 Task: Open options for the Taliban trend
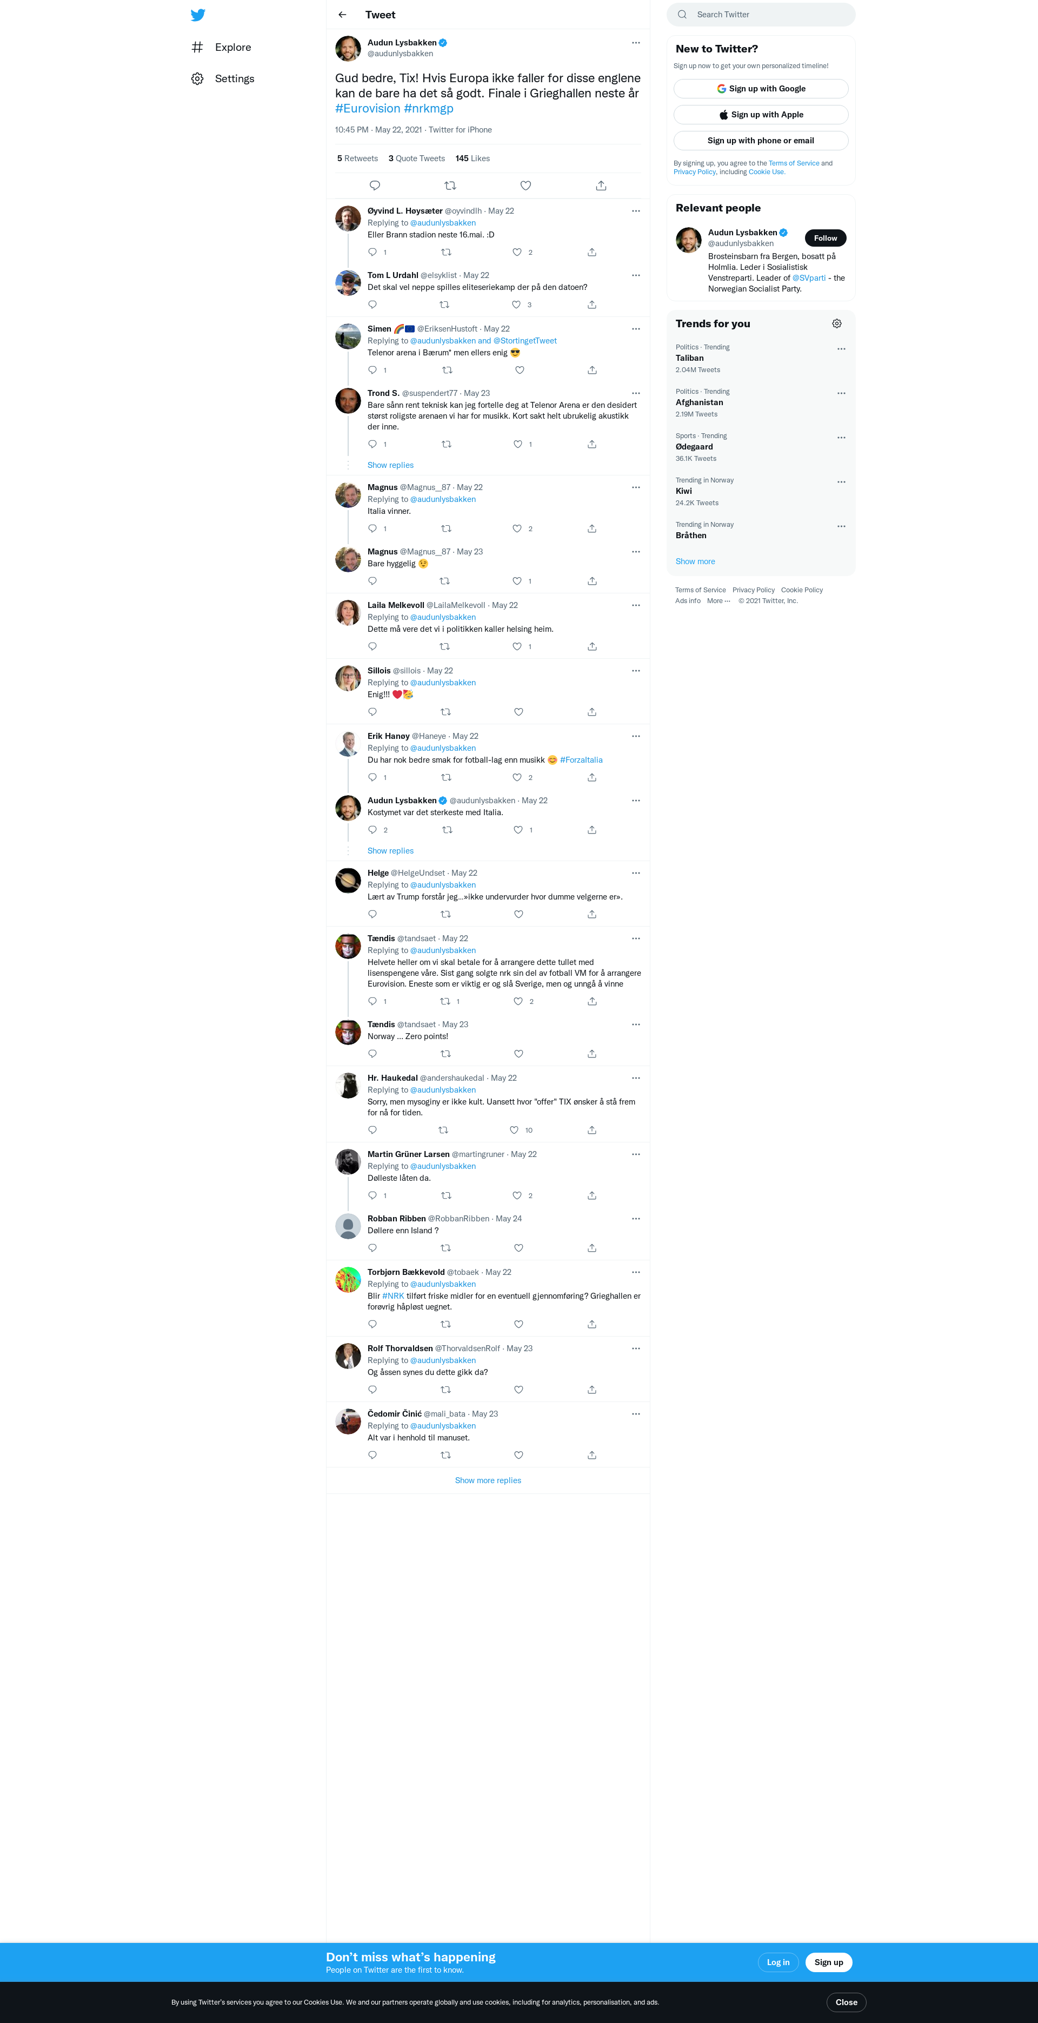tap(841, 349)
